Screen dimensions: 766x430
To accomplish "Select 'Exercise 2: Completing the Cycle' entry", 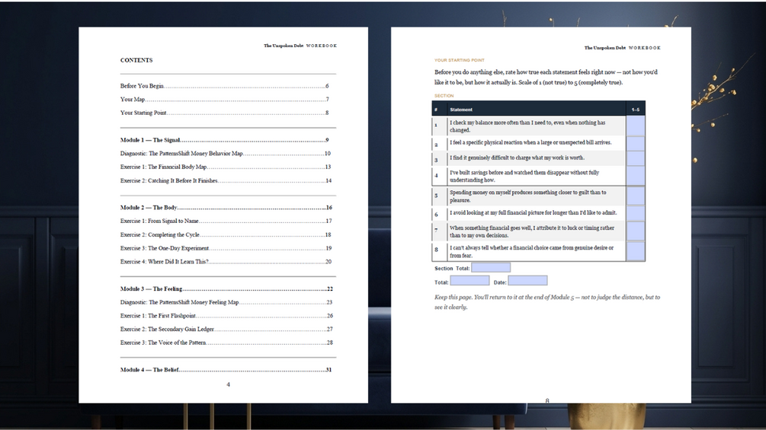I will pyautogui.click(x=226, y=234).
